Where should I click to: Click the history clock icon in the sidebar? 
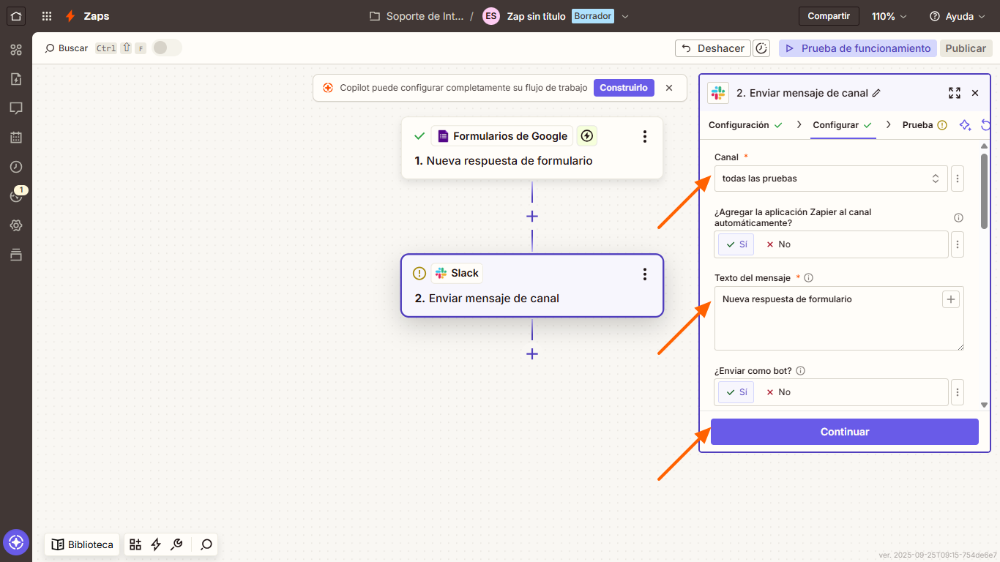pos(16,167)
